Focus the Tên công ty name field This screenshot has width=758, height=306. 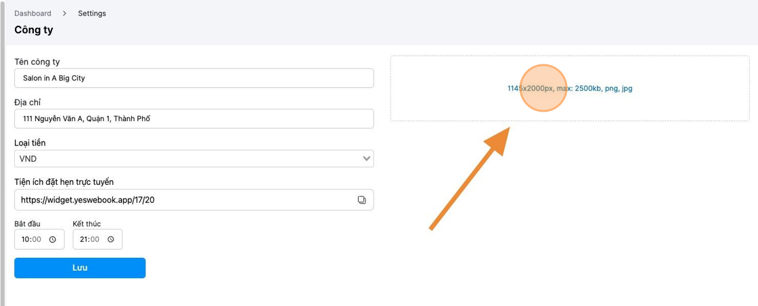(194, 78)
